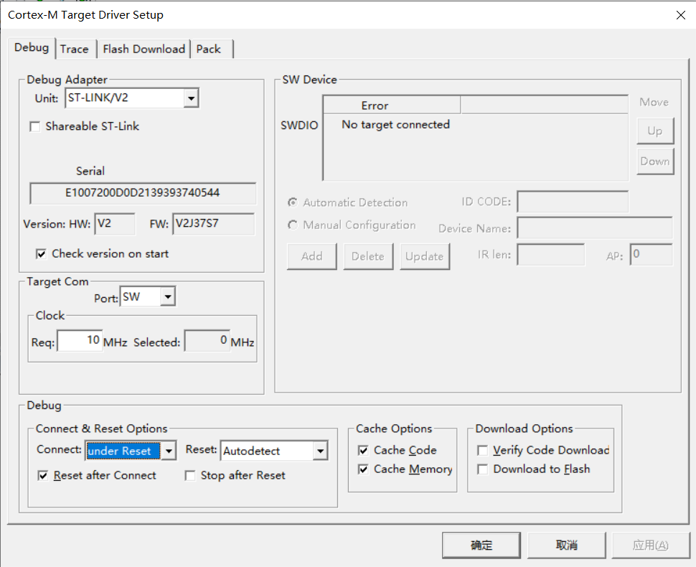
Task: Disable the Cache Code checkbox
Action: pyautogui.click(x=363, y=451)
